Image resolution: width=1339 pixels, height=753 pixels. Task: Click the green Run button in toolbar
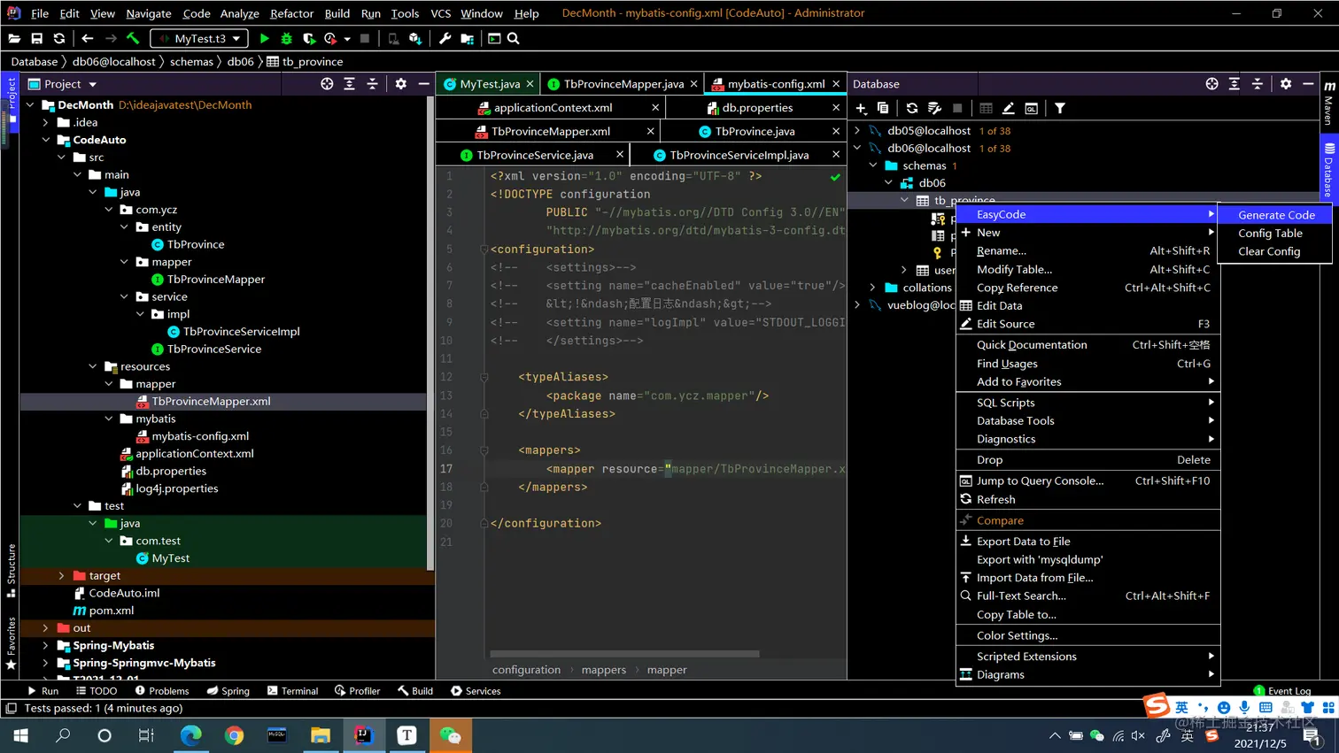click(264, 39)
